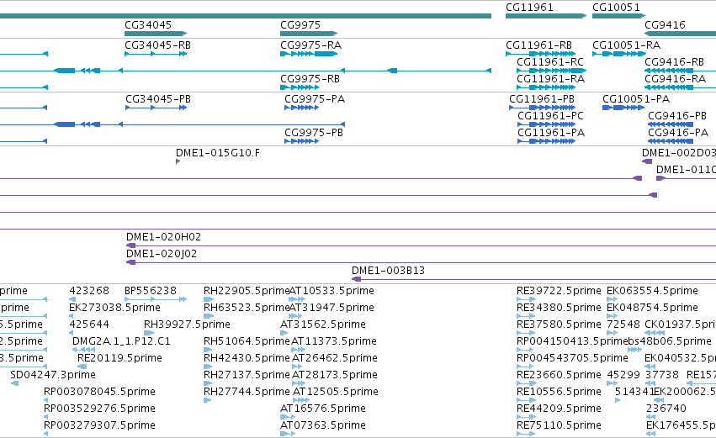Click EST AT31562.5prime
The image size is (716, 438).
coord(323,324)
